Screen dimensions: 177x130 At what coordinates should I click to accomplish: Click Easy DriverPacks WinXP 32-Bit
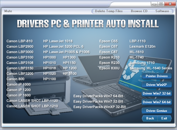(100, 107)
